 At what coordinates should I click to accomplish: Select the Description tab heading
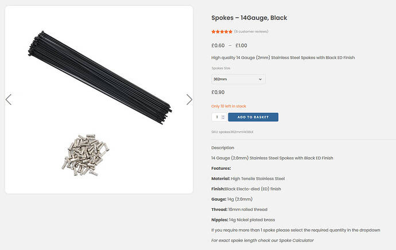click(x=223, y=147)
